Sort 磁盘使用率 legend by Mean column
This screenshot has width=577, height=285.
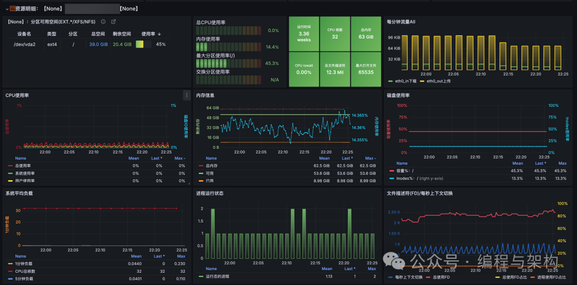[x=518, y=163]
